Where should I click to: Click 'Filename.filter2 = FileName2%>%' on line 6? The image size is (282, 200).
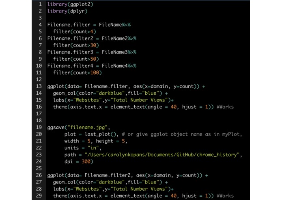click(x=92, y=38)
